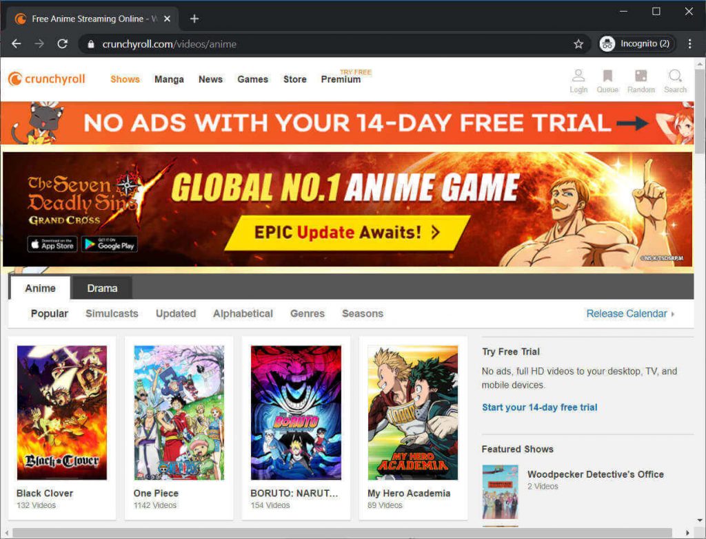Image resolution: width=706 pixels, height=539 pixels.
Task: Open the Manga menu item
Action: click(169, 79)
